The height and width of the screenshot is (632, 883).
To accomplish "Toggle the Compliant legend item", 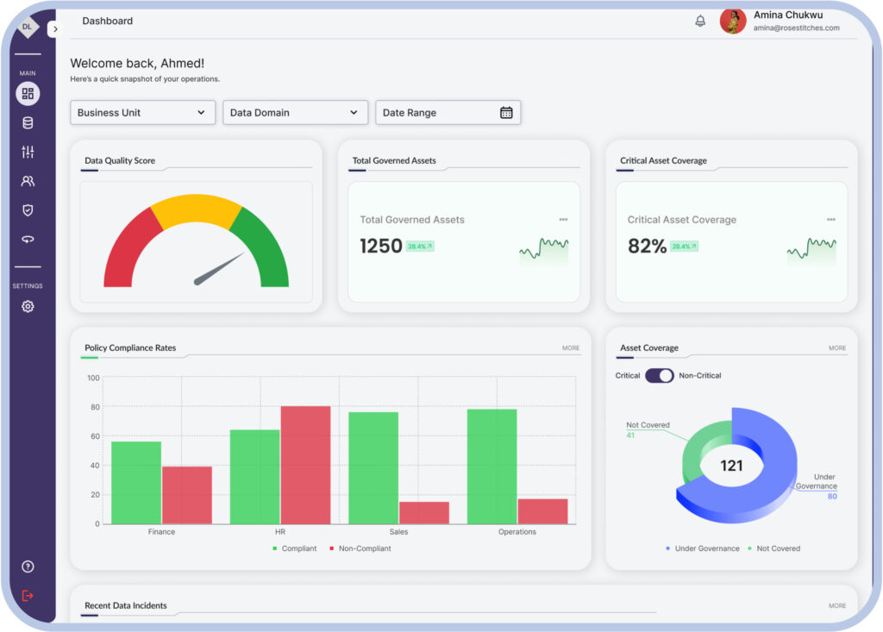I will point(293,548).
